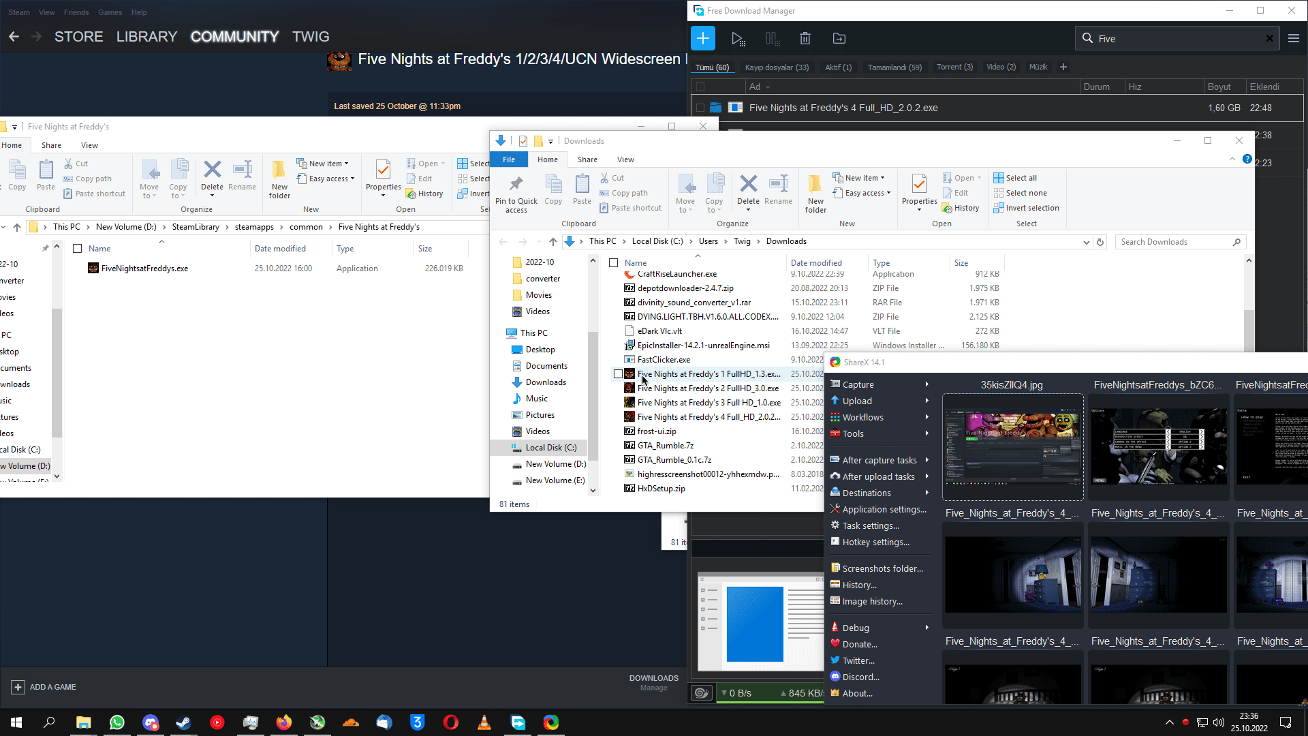This screenshot has width=1308, height=736.
Task: Click the start downloads play icon
Action: 738,39
